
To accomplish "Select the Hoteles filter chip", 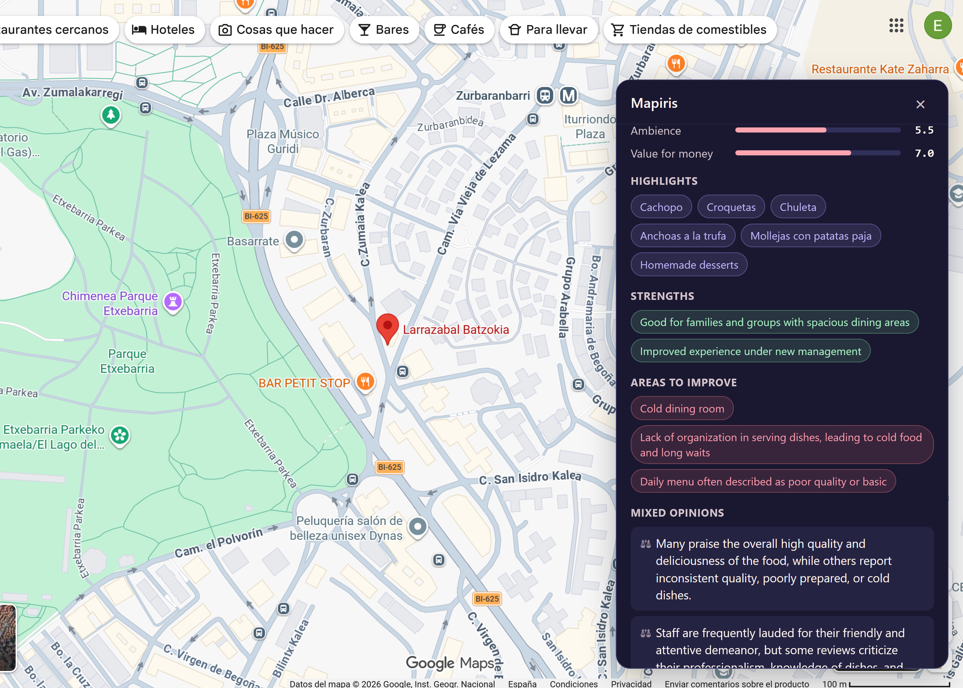I will tap(164, 30).
